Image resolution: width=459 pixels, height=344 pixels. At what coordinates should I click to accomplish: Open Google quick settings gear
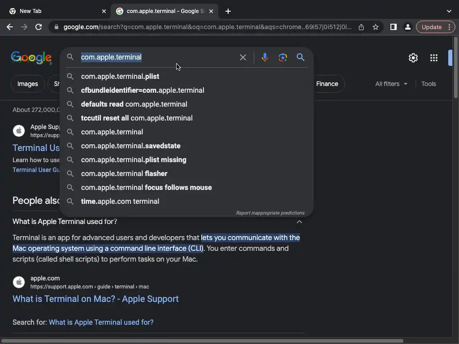tap(413, 58)
